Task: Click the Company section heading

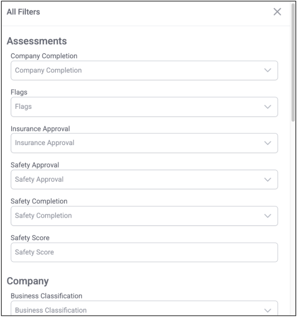Action: 28,281
